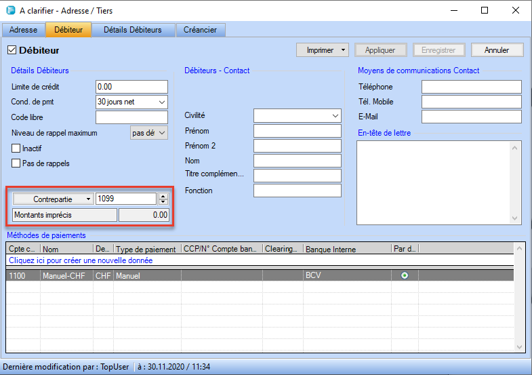532x375 pixels.
Task: Click the Annuler button
Action: [498, 50]
